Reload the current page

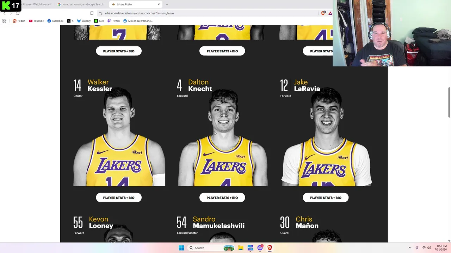pyautogui.click(x=18, y=13)
